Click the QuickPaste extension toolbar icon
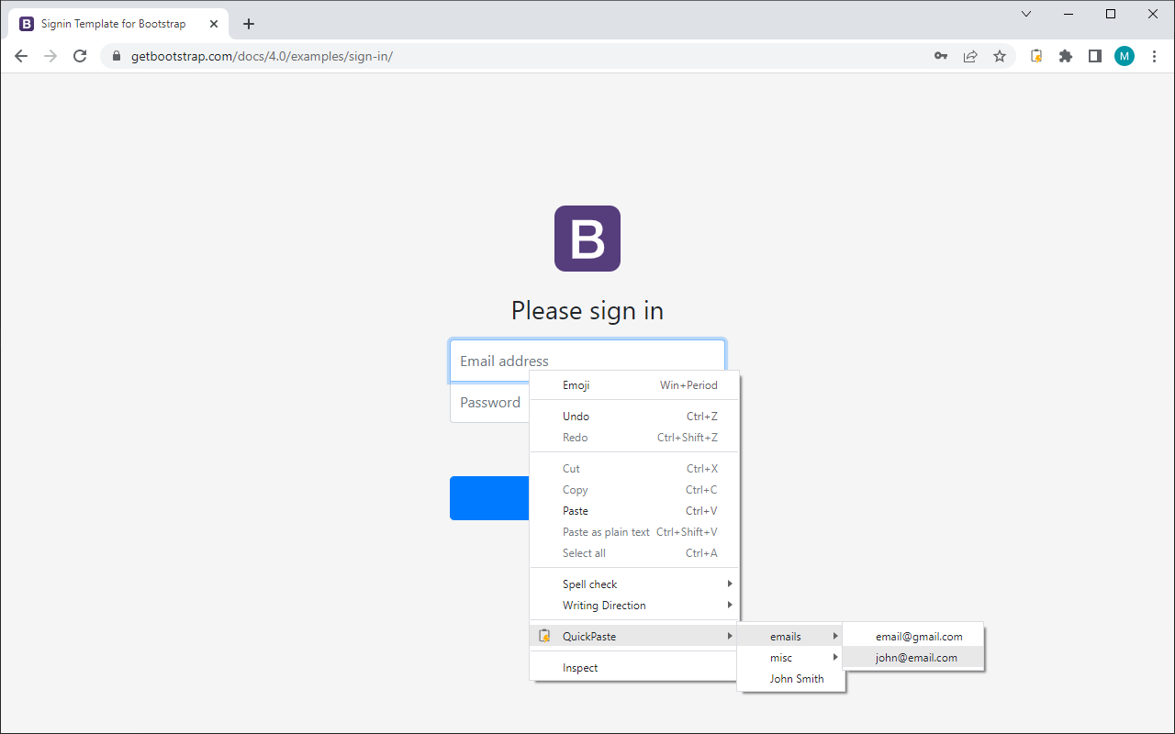Viewport: 1175px width, 734px height. (x=1035, y=56)
